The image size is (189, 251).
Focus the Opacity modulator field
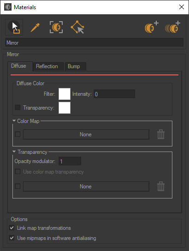point(70,161)
